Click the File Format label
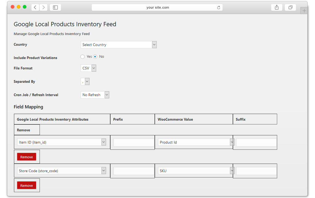 tap(23, 68)
